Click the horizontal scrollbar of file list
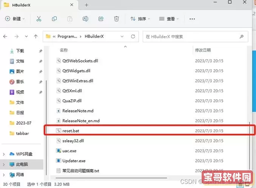The height and width of the screenshot is (188, 256). tap(111, 178)
